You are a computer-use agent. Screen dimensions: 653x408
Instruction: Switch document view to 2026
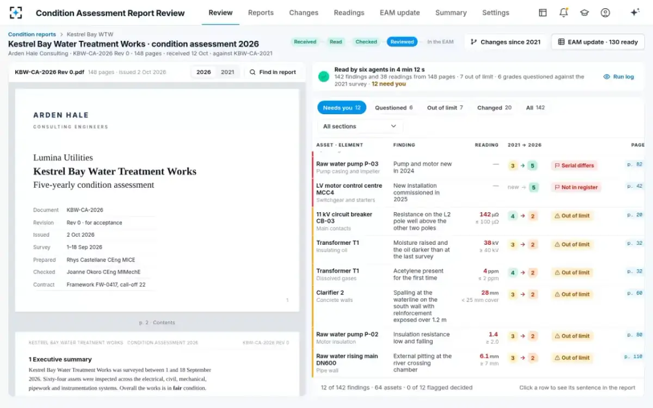coord(204,72)
